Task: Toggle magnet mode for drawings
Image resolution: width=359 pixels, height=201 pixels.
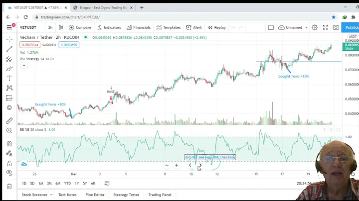Action: (x=9, y=144)
